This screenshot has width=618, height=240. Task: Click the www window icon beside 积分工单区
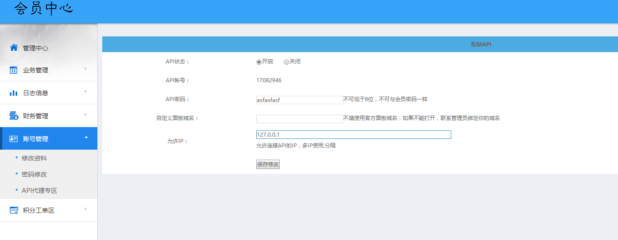(14, 210)
